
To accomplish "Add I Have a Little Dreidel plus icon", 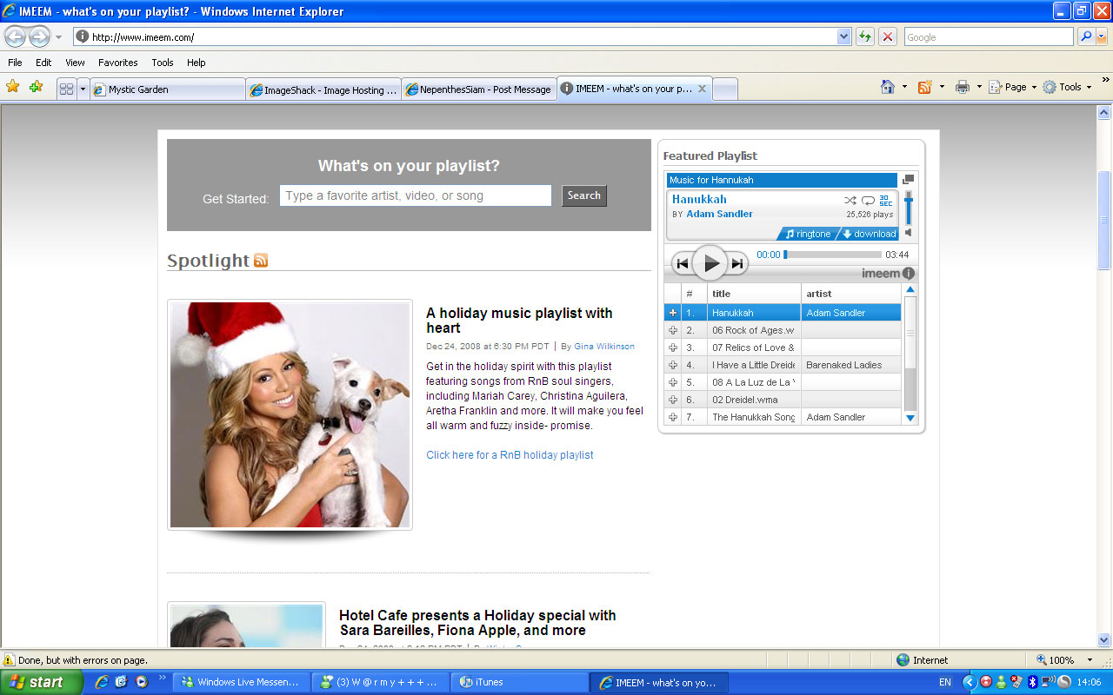I will coord(672,365).
